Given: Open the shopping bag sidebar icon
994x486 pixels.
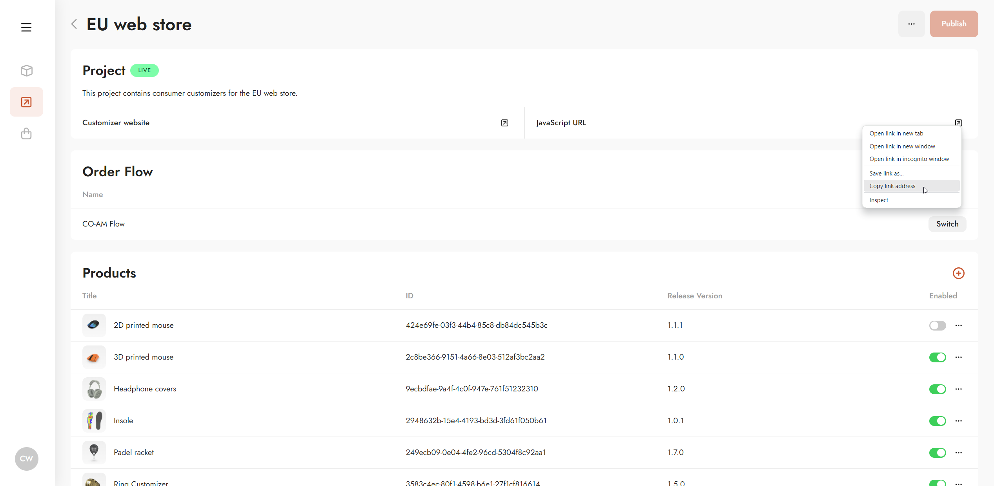Looking at the screenshot, I should coord(26,134).
